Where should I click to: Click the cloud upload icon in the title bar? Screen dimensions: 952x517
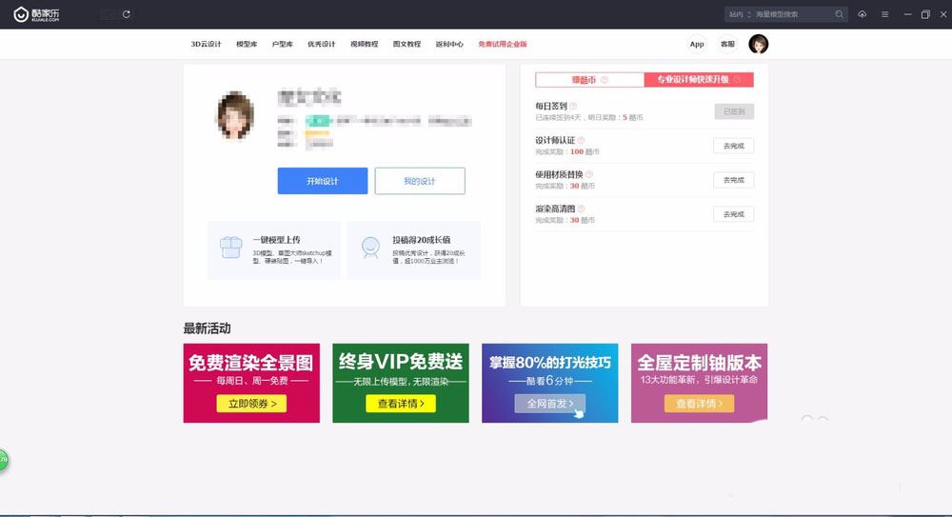click(863, 14)
